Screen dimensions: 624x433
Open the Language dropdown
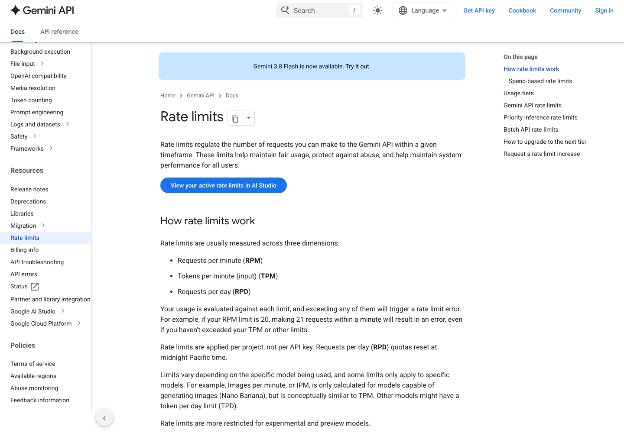tap(423, 10)
